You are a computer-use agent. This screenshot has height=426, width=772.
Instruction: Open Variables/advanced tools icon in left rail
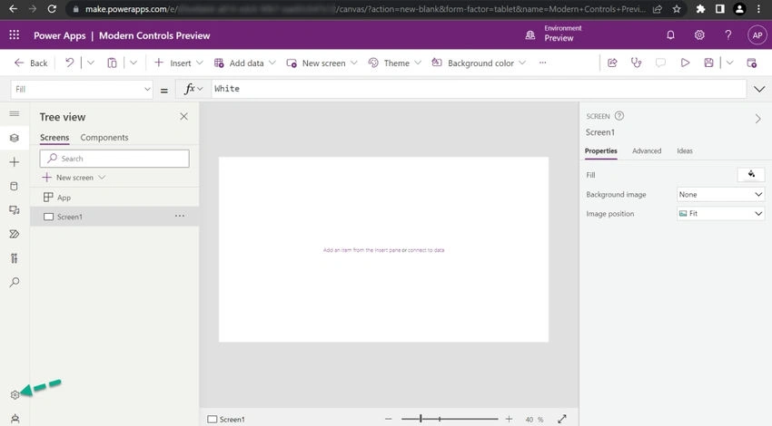[15, 258]
